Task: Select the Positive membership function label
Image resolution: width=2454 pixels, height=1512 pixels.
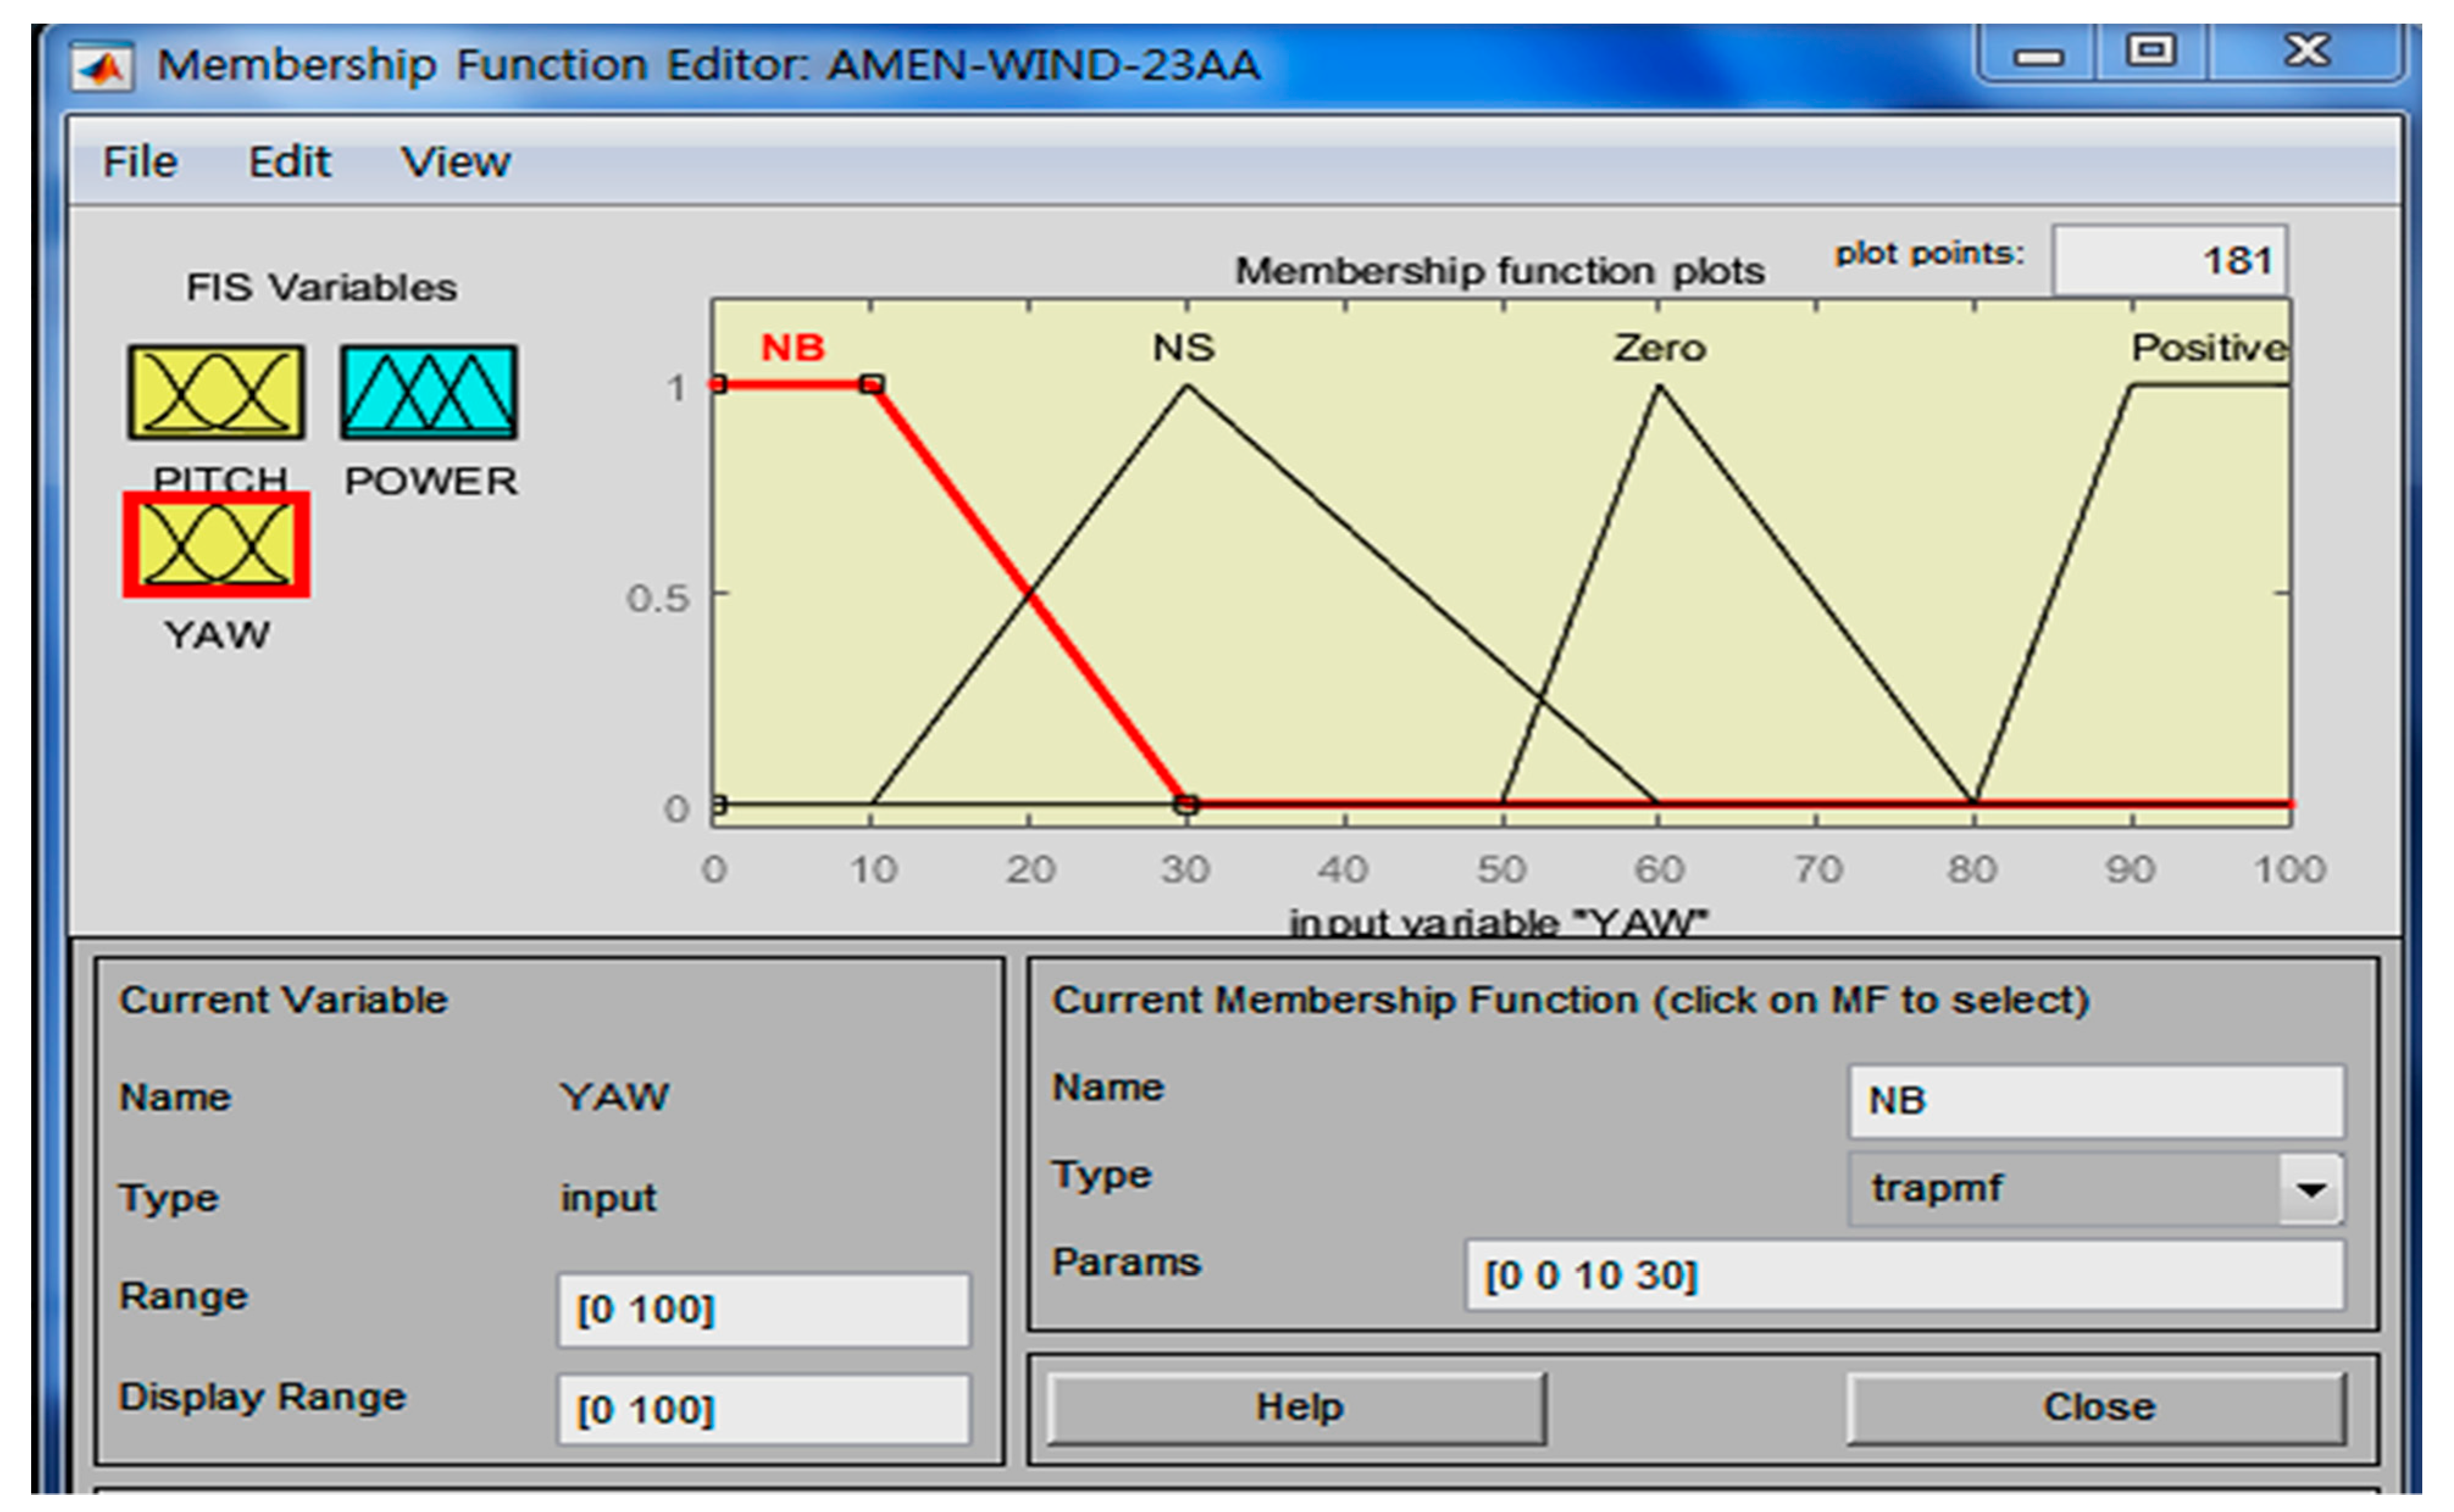Action: (2208, 348)
